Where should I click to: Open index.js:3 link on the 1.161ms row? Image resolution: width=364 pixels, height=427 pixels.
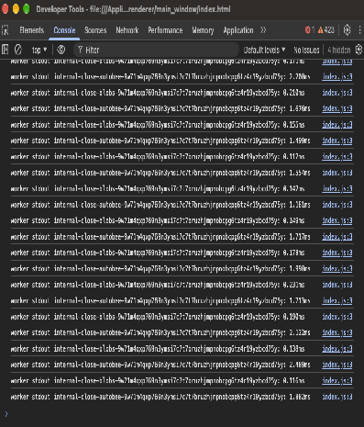pyautogui.click(x=337, y=205)
